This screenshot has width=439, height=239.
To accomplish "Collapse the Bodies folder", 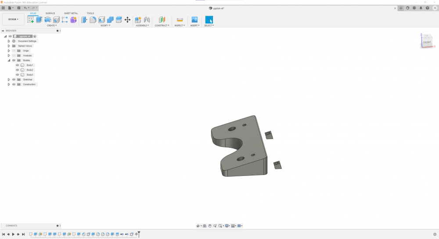I will coord(9,60).
